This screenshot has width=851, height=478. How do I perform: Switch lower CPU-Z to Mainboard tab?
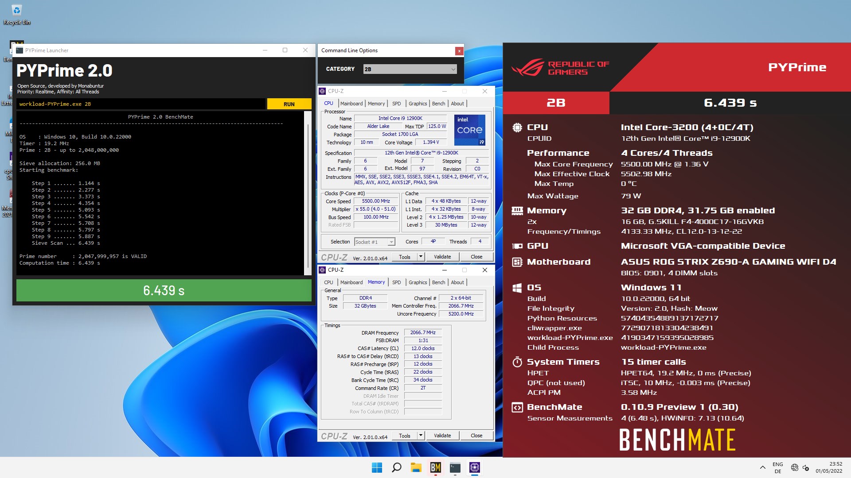coord(351,282)
